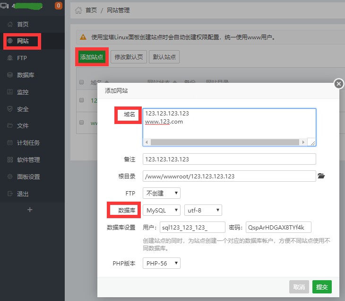This screenshot has width=345, height=301.
Task: Click the 取消 button
Action: pos(299,287)
